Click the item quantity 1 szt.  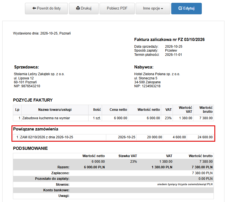tap(97, 118)
